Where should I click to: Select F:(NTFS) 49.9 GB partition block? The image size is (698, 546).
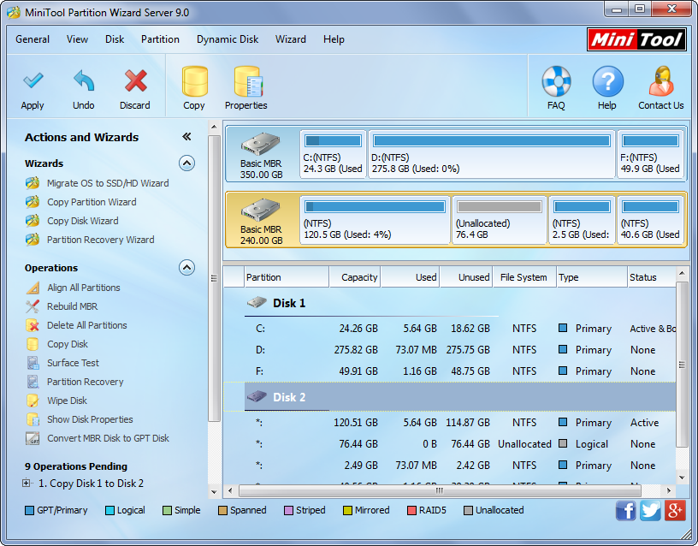[x=650, y=154]
